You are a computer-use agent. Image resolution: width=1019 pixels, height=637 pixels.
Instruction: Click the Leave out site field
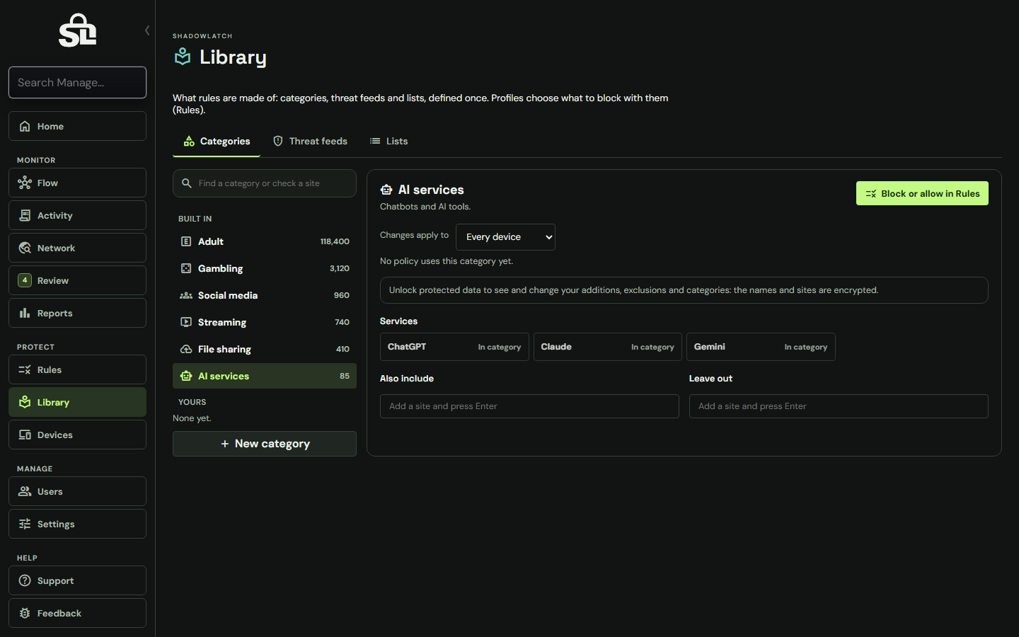coord(839,406)
